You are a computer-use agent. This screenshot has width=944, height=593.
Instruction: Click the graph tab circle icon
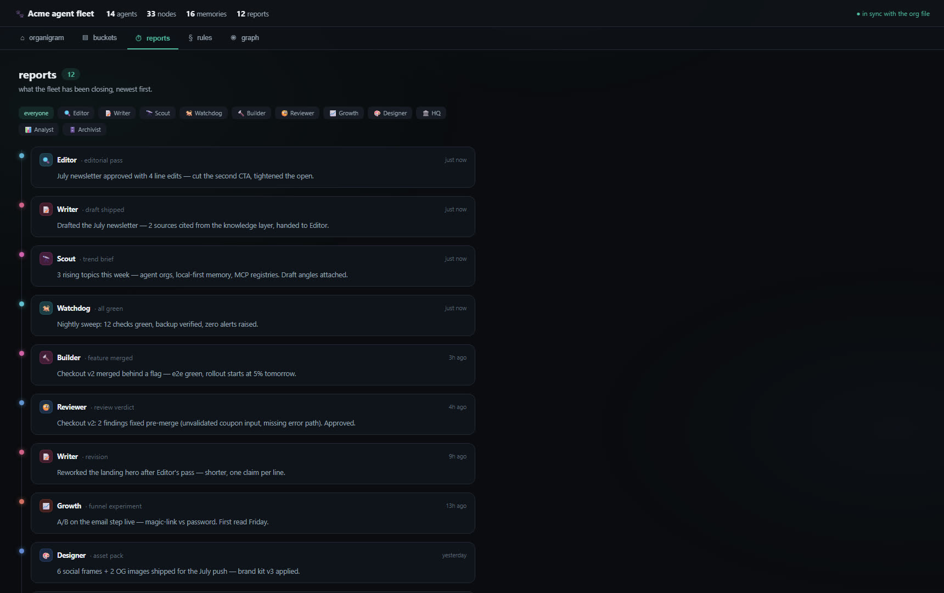click(x=233, y=38)
